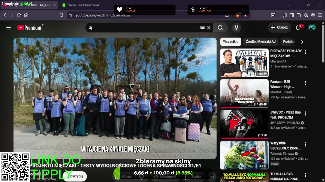Select the Źródło: Mieczaki AJ chip

[x=261, y=42]
